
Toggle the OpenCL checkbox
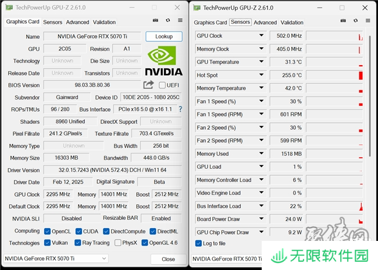[47, 232]
